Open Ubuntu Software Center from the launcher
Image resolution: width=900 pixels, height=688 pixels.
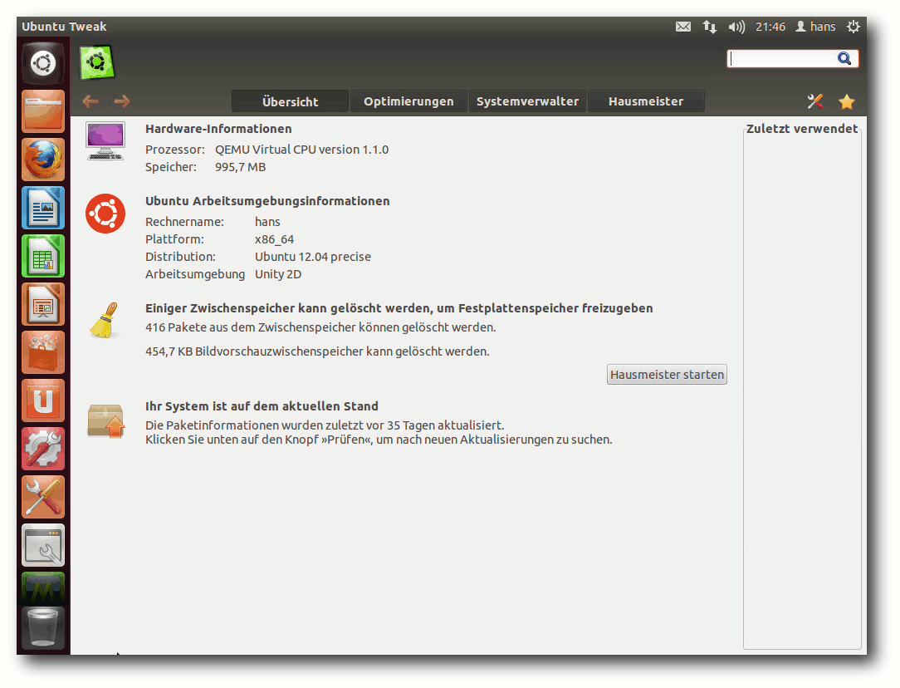click(x=43, y=352)
